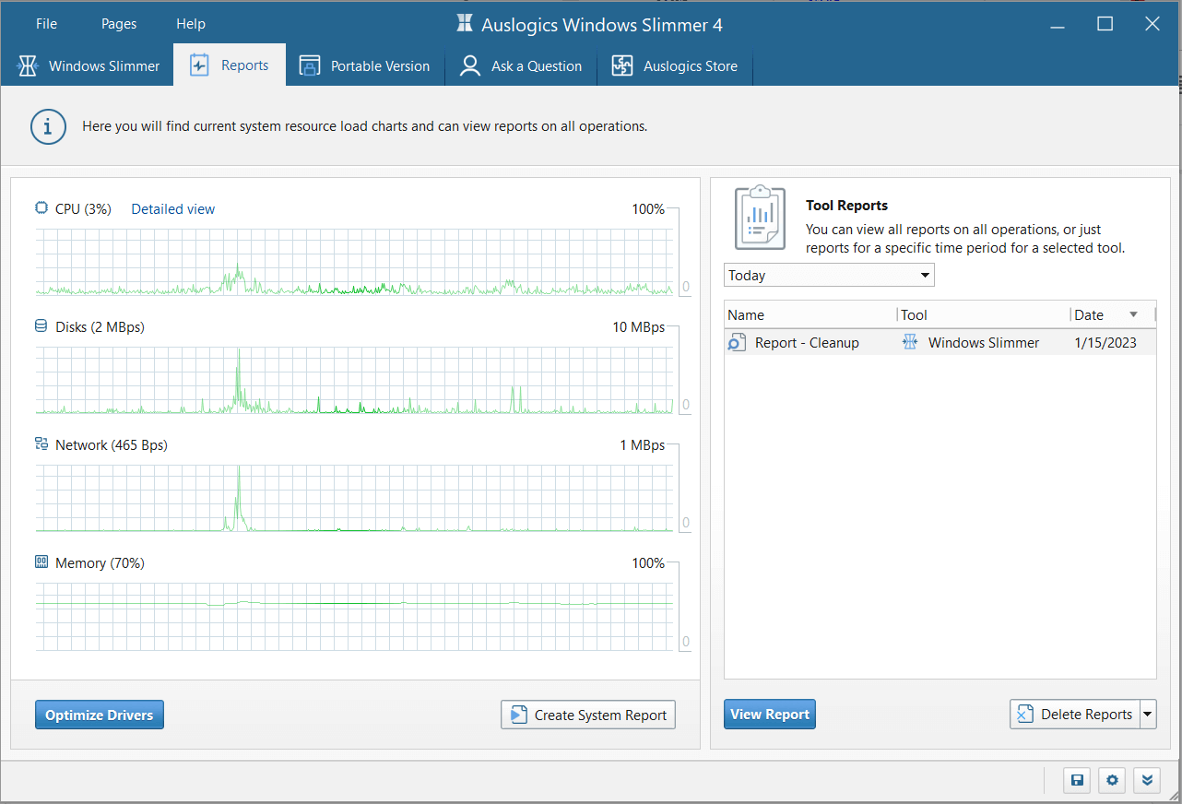Click the Network (465 Bps) label
Viewport: 1182px width, 804px height.
(112, 445)
